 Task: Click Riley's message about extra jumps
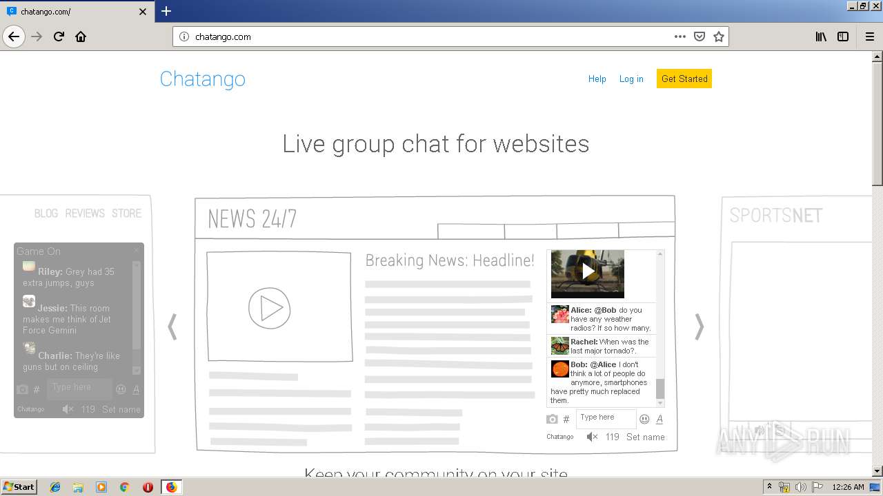pyautogui.click(x=68, y=277)
